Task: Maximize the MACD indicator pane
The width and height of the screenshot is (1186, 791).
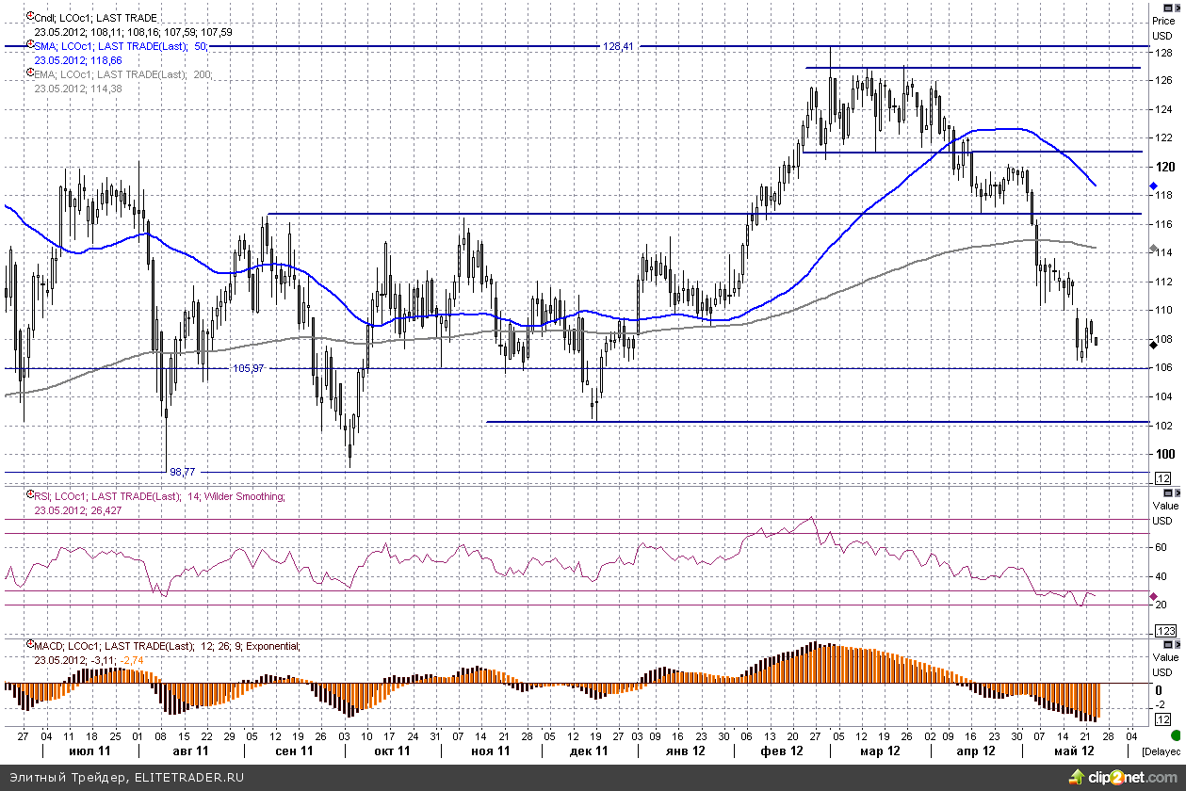Action: [x=1168, y=644]
